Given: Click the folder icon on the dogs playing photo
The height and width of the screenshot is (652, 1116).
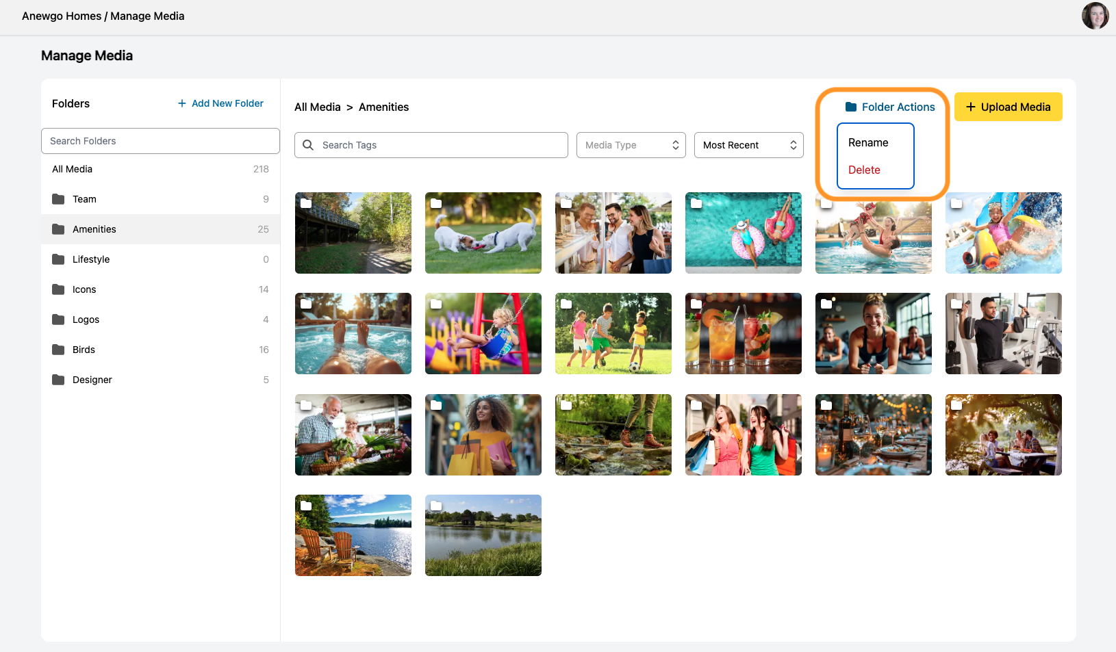Looking at the screenshot, I should tap(436, 203).
